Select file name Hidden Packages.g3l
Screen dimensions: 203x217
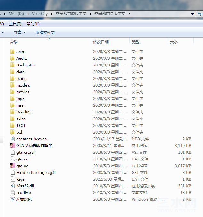[x=36, y=173]
